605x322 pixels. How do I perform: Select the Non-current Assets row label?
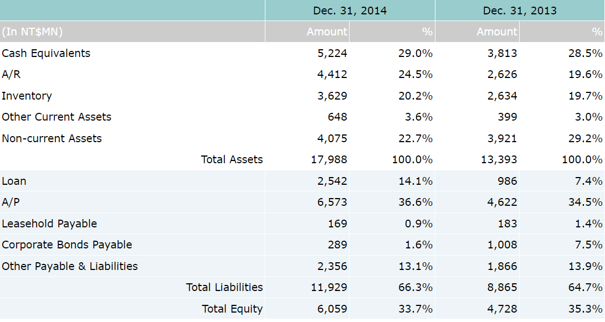(x=52, y=138)
